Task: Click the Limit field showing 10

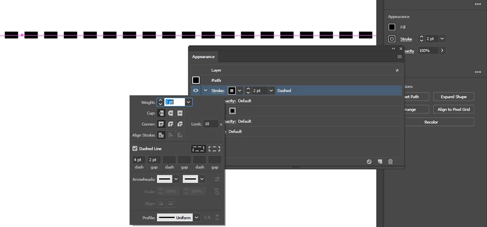Action: click(211, 124)
